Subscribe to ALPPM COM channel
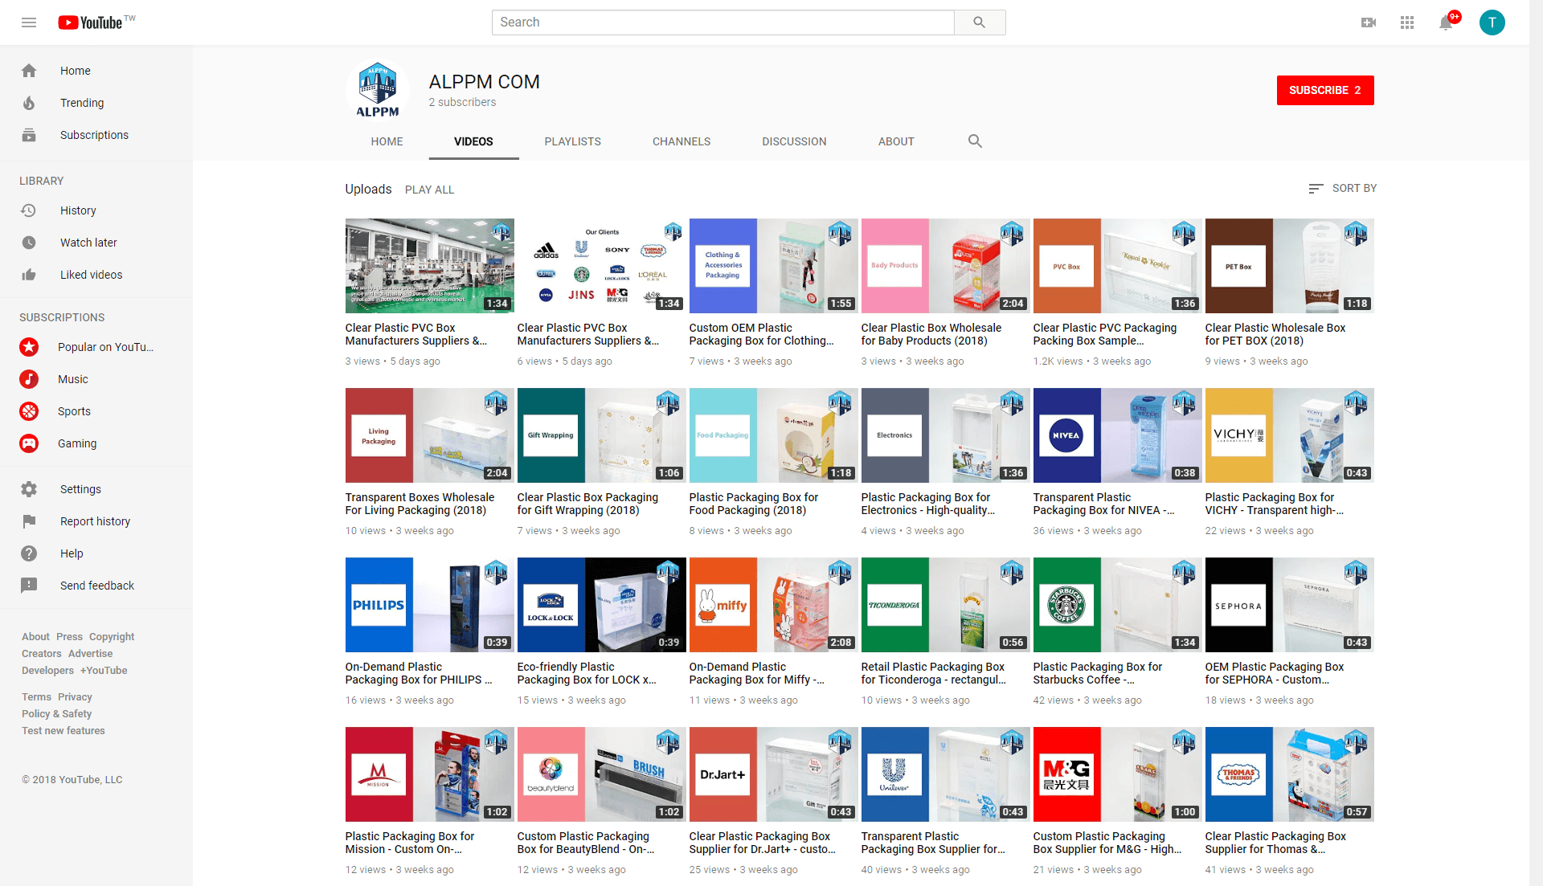 click(1325, 90)
